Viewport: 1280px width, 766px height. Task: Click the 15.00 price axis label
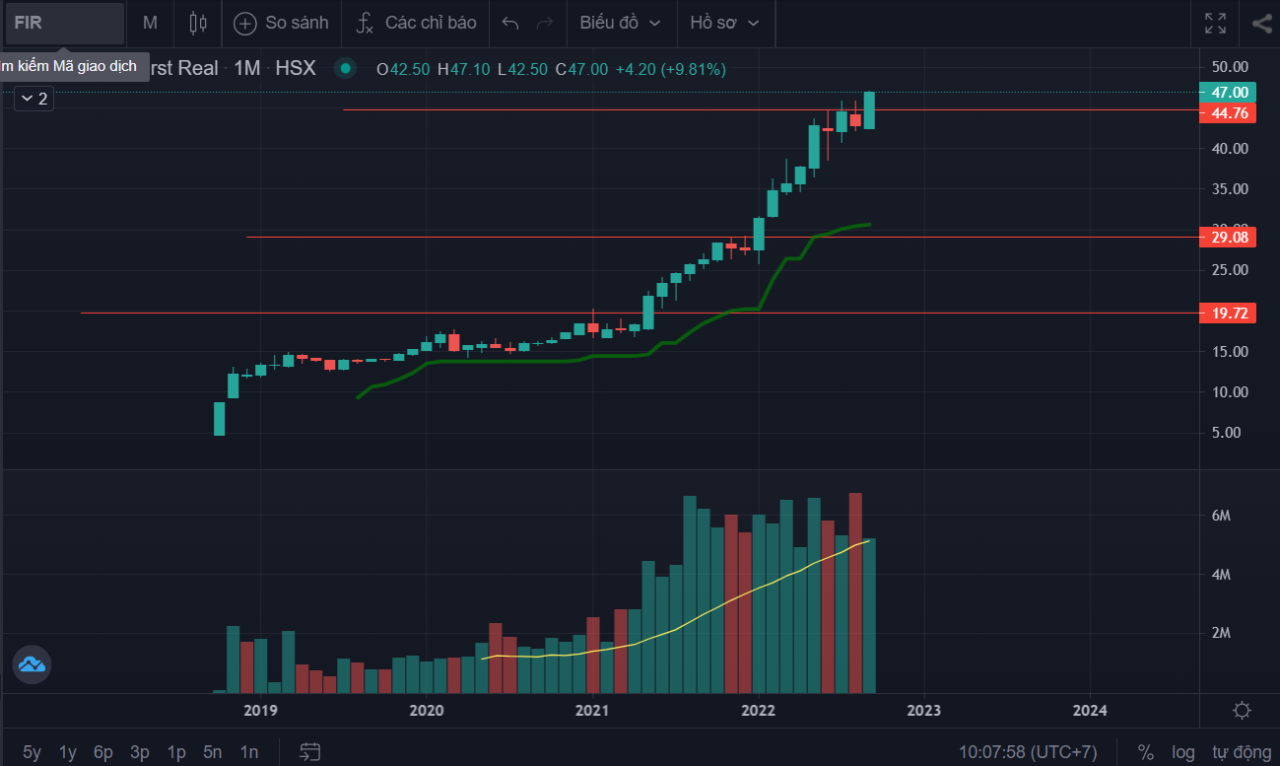point(1231,351)
